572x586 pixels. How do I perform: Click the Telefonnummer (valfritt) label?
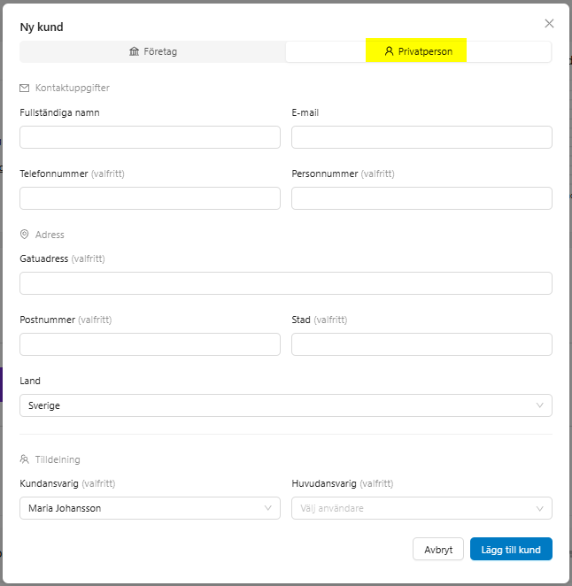coord(72,173)
